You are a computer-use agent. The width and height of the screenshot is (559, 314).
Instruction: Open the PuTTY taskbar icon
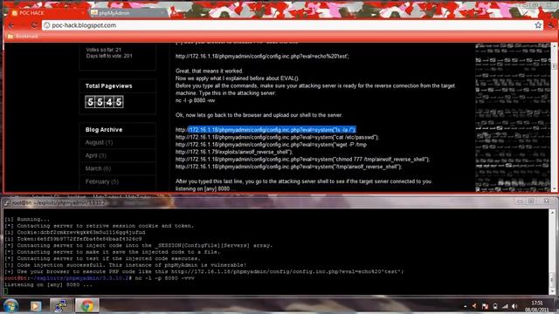[x=60, y=306]
